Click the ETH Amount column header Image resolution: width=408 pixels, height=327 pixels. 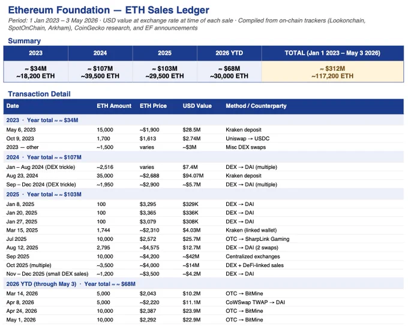pyautogui.click(x=114, y=106)
